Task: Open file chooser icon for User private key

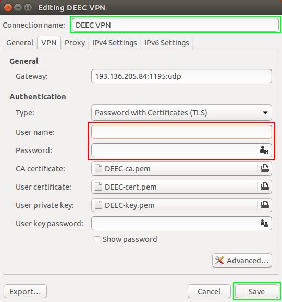Action: click(x=264, y=205)
